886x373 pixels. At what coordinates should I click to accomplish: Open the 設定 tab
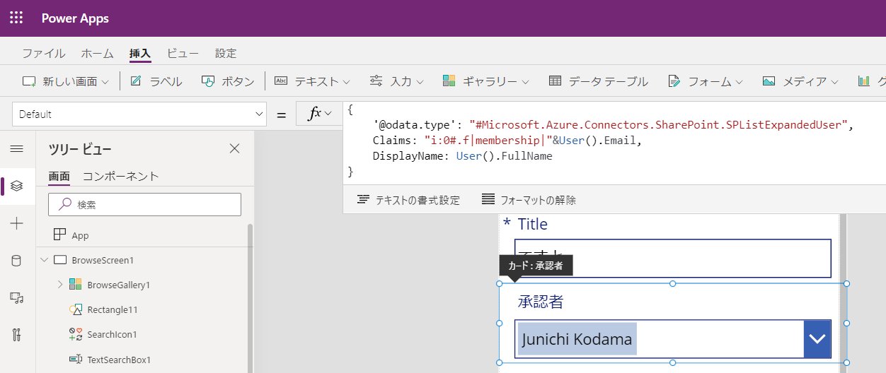pos(226,54)
